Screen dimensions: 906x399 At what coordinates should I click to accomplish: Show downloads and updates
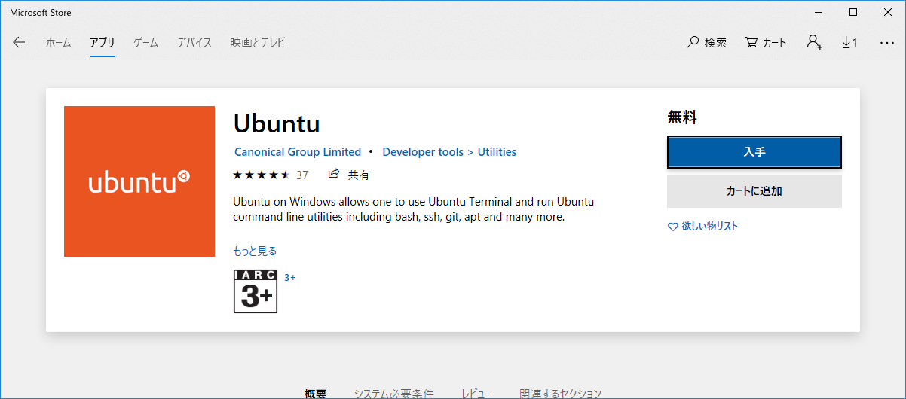849,42
